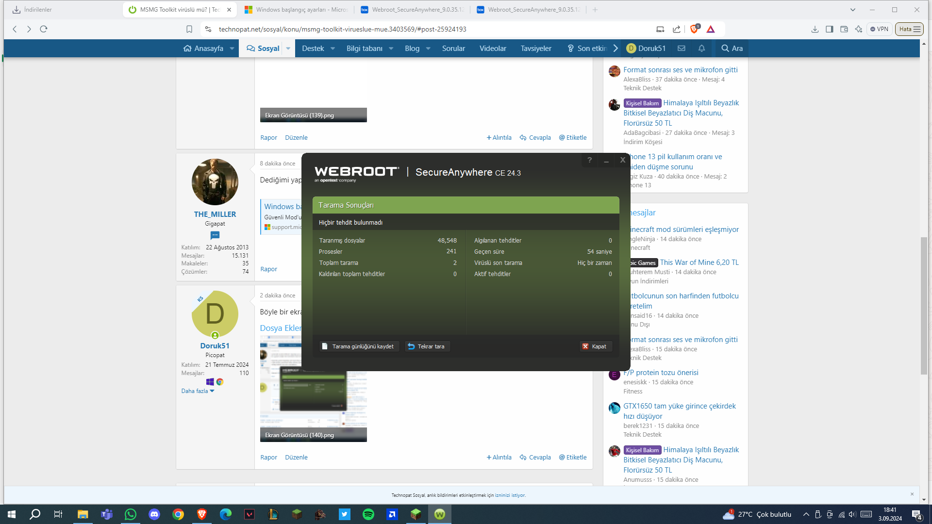
Task: Expand the Bilgi tabanı dropdown arrow
Action: tap(391, 49)
